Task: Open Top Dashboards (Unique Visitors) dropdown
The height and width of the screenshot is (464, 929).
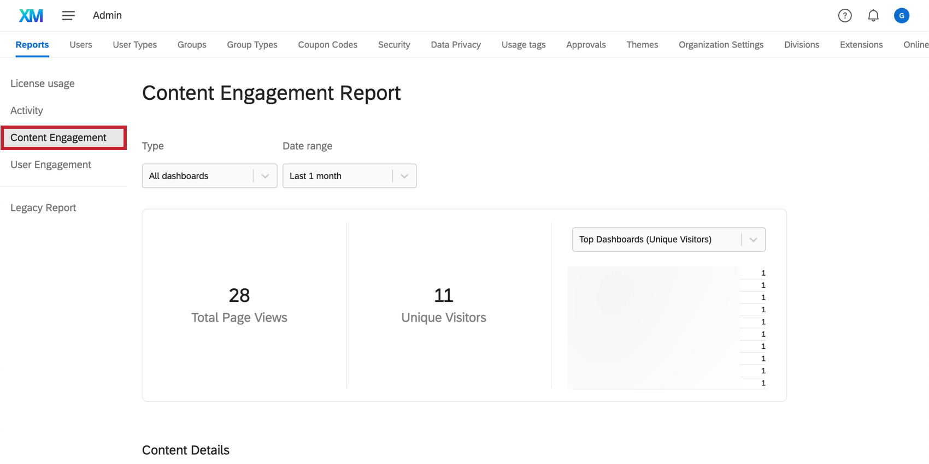Action: [669, 240]
